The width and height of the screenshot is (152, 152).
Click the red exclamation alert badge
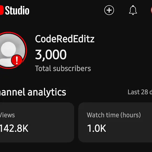[17, 60]
